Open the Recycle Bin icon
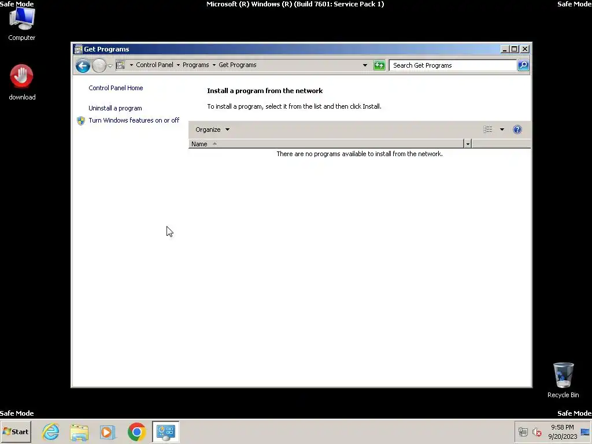Viewport: 592px width, 444px height. click(x=563, y=380)
